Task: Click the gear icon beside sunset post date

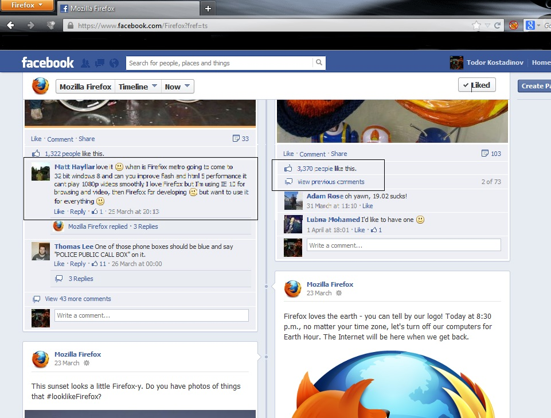Action: tap(87, 363)
